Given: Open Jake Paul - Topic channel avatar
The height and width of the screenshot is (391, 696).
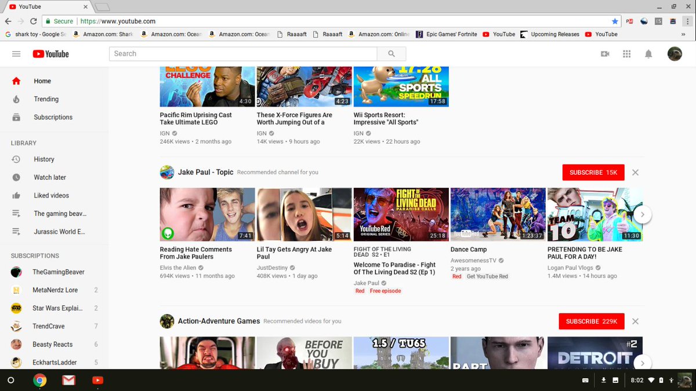Looking at the screenshot, I should [x=167, y=172].
